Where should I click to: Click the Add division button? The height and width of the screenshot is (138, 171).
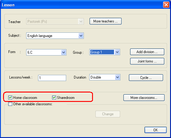point(147,52)
